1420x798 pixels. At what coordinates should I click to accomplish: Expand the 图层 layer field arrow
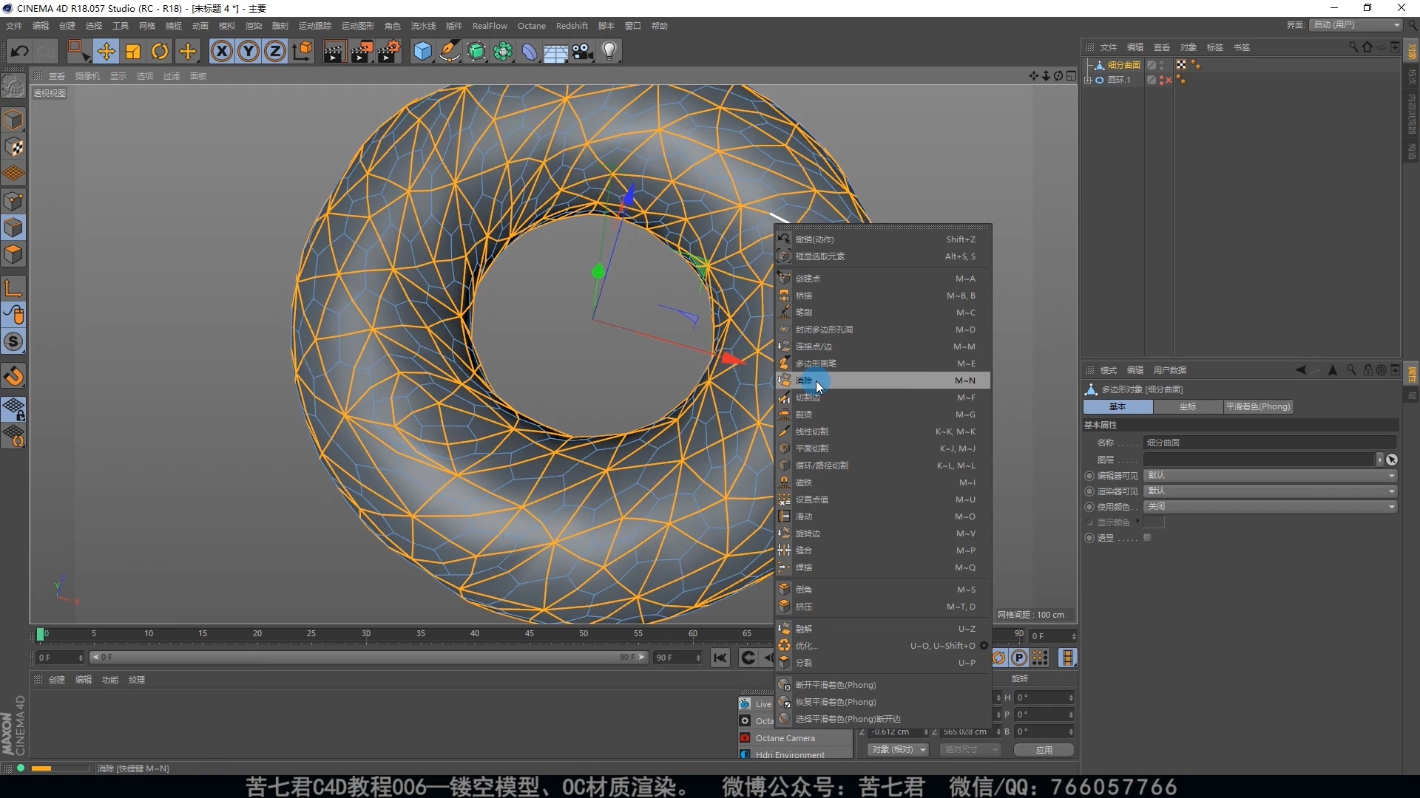pos(1379,460)
